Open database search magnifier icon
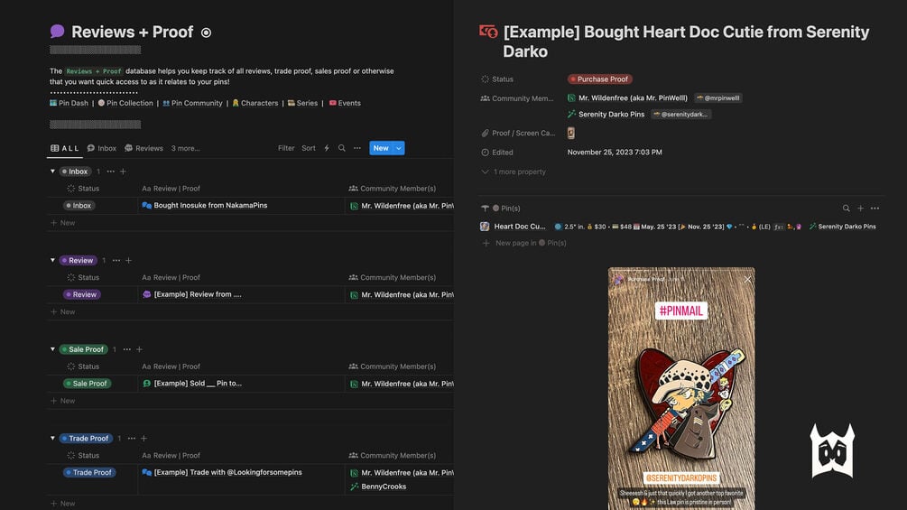The image size is (907, 510). tap(342, 148)
